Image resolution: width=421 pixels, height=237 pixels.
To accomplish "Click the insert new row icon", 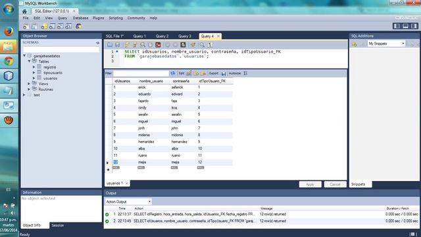I will coord(196,73).
